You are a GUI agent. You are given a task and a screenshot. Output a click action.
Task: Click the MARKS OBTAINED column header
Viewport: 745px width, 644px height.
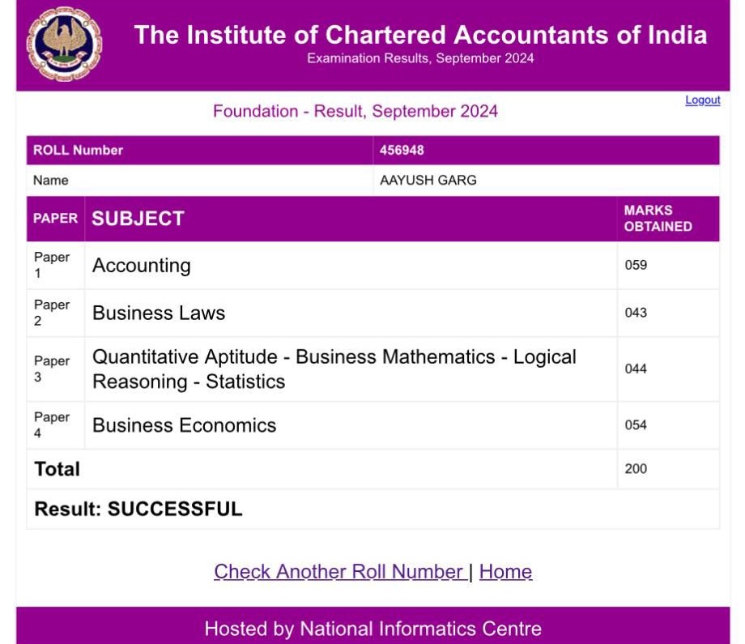(x=658, y=219)
